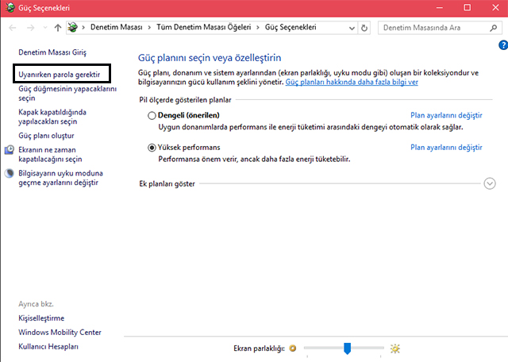Click the bright sun brightness icon
Image resolution: width=508 pixels, height=362 pixels.
coord(395,349)
